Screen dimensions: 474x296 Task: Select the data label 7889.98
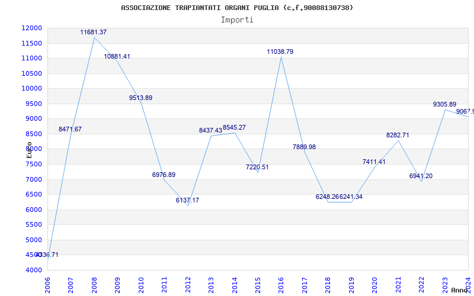click(304, 147)
